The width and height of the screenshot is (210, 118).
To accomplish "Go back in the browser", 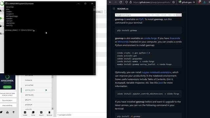I will (110, 2).
